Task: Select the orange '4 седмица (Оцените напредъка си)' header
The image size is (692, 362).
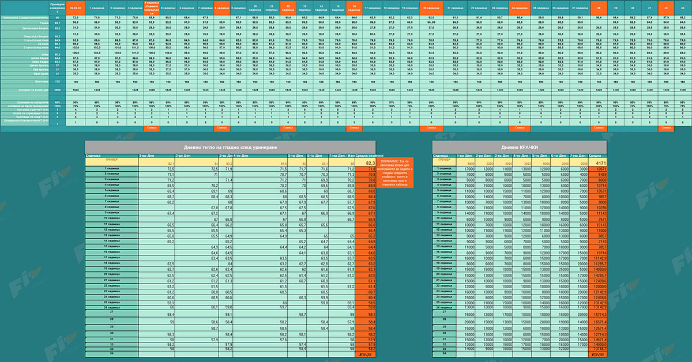Action: (x=152, y=9)
